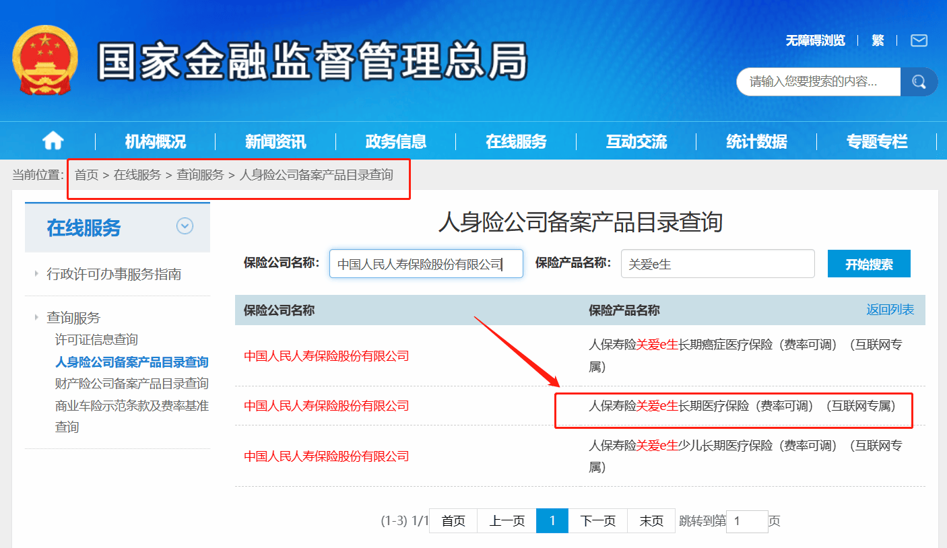Screen dimensions: 947x548
Task: Open 新闻资讯 menu
Action: (x=275, y=141)
